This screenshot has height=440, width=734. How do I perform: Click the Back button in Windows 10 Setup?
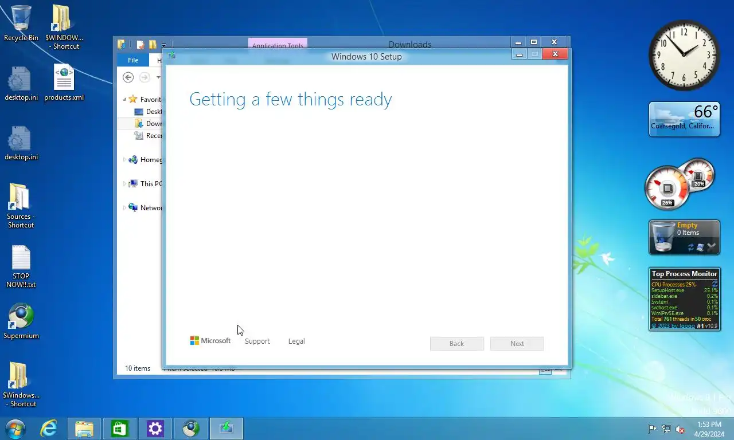tap(457, 343)
